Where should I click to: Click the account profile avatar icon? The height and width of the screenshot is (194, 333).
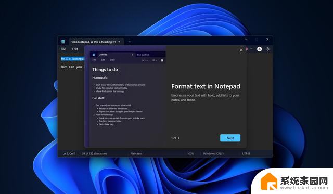point(259,49)
